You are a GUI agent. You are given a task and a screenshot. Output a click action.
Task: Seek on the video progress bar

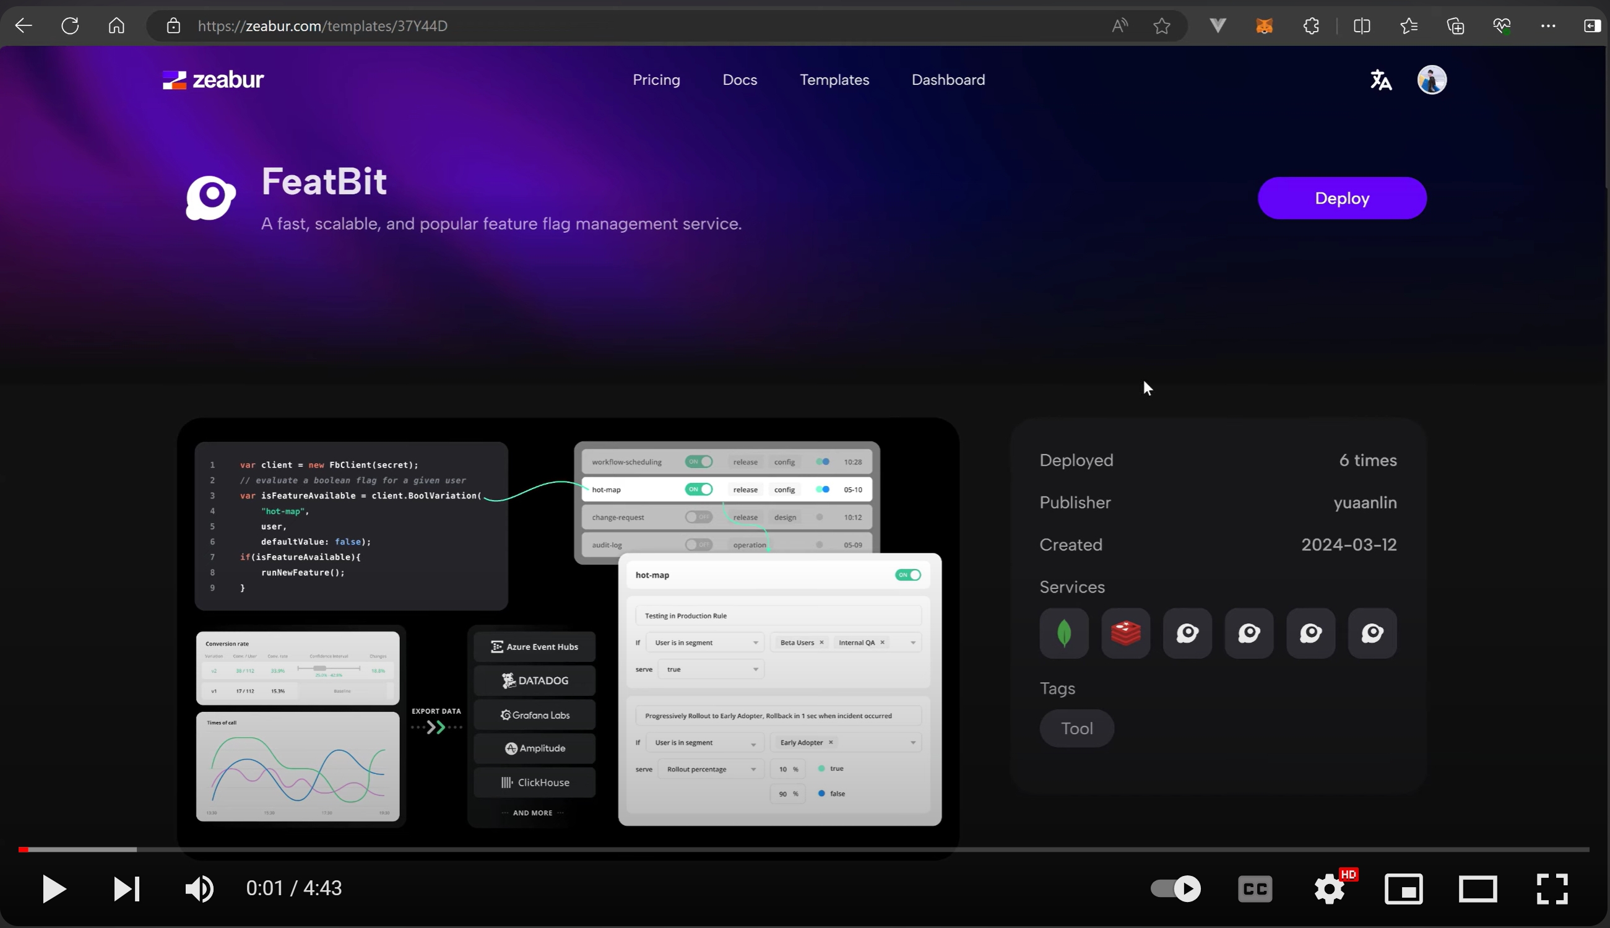[x=804, y=849]
